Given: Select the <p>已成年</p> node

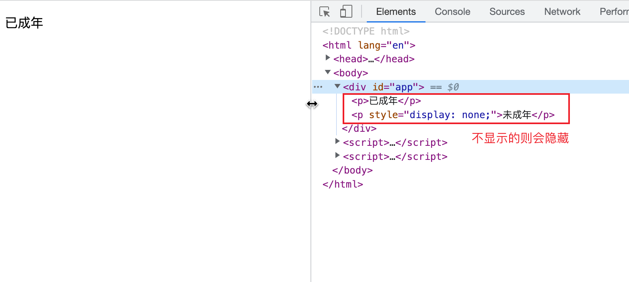Looking at the screenshot, I should tap(386, 101).
